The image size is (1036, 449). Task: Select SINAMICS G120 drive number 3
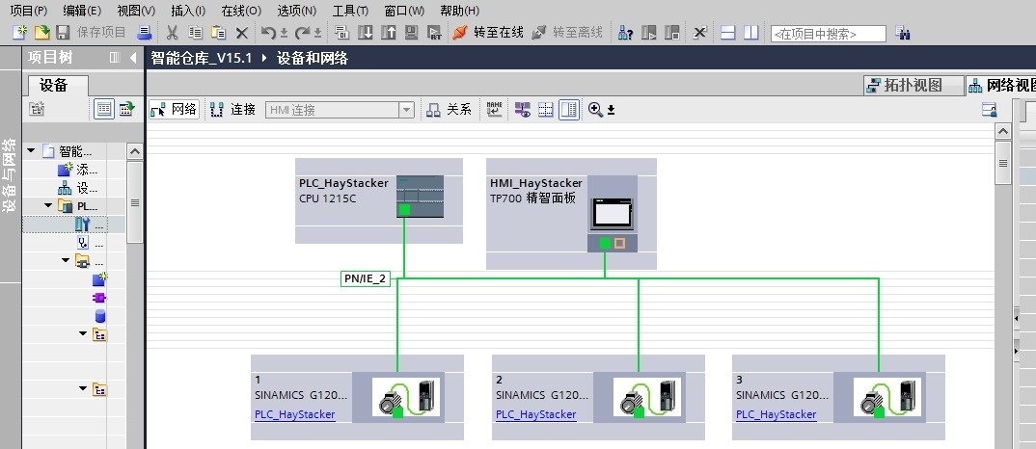838,397
